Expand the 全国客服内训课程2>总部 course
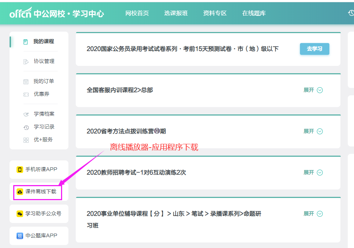354x248 pixels. pyautogui.click(x=313, y=90)
